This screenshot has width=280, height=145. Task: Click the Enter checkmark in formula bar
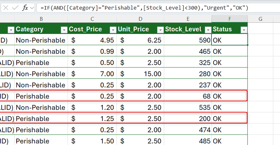click(15, 8)
